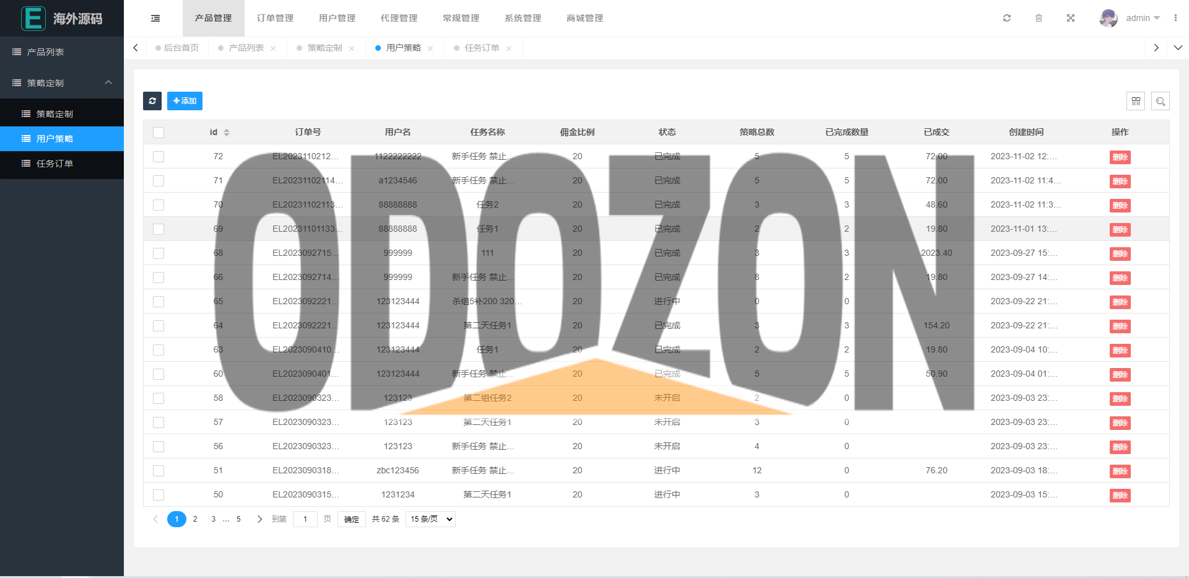Image resolution: width=1189 pixels, height=578 pixels.
Task: Go to next page arrow
Action: [259, 519]
